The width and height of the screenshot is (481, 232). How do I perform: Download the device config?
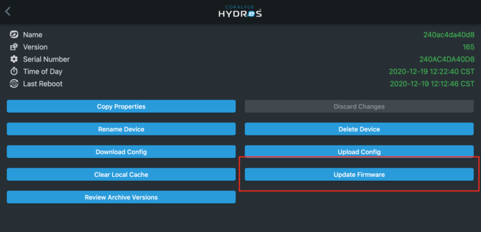point(121,152)
